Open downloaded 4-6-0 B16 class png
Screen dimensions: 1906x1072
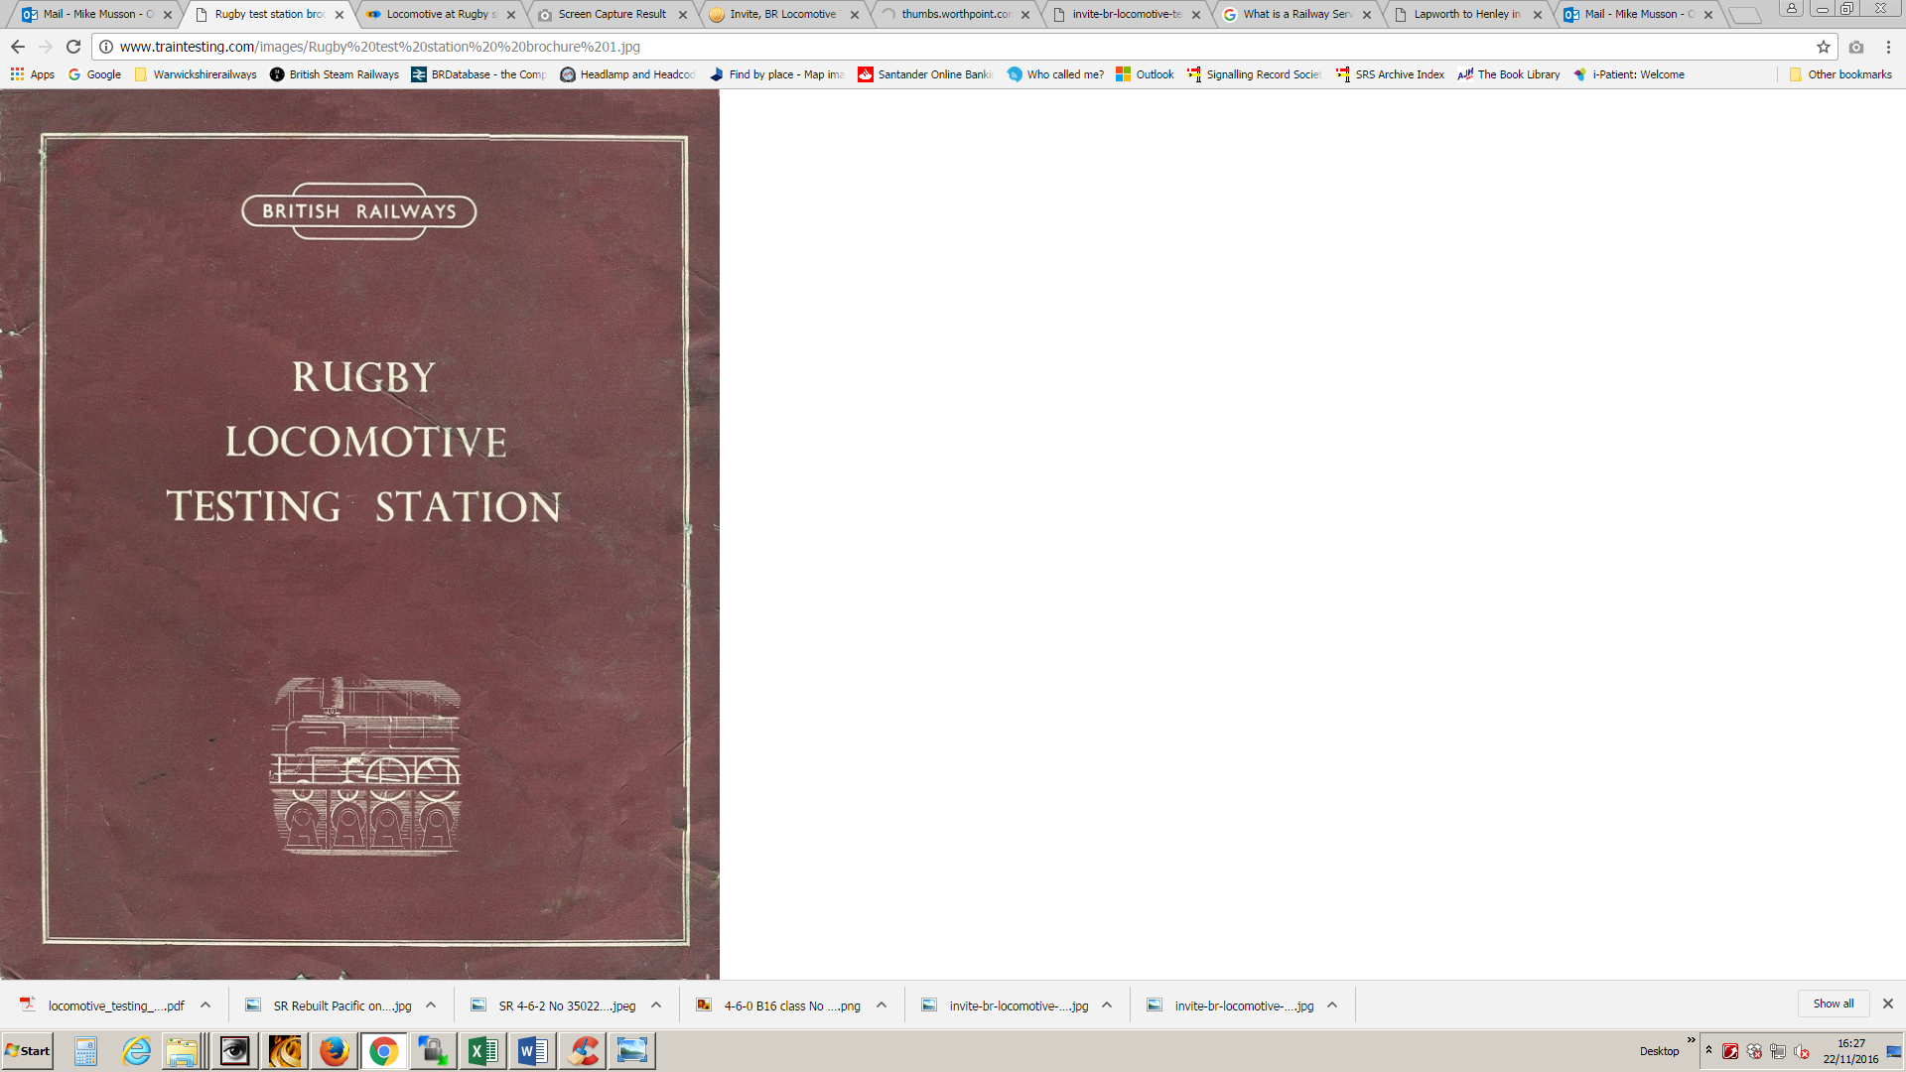point(779,1005)
